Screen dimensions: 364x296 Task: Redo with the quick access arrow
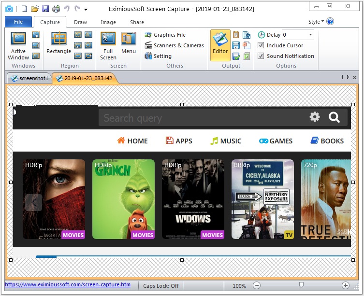77,9
